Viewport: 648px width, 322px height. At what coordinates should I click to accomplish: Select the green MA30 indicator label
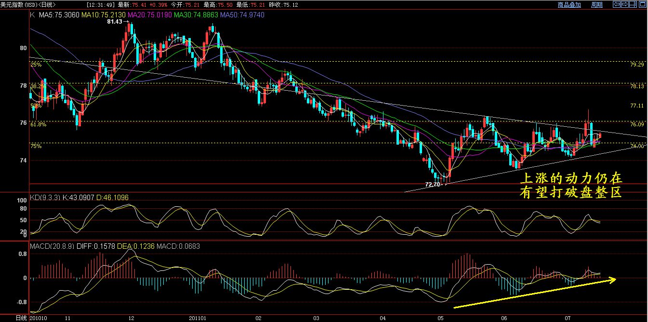[x=196, y=15]
